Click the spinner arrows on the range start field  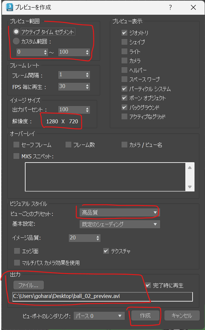[x=46, y=52]
